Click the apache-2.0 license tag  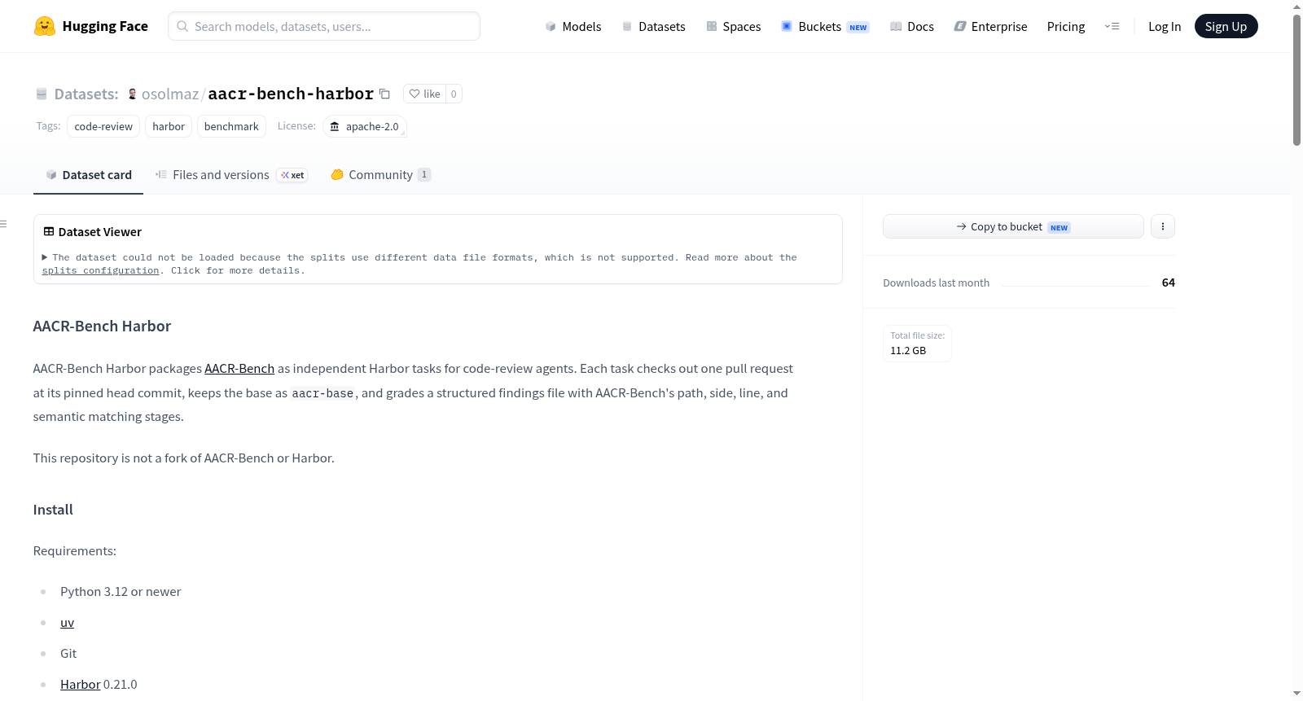[365, 126]
